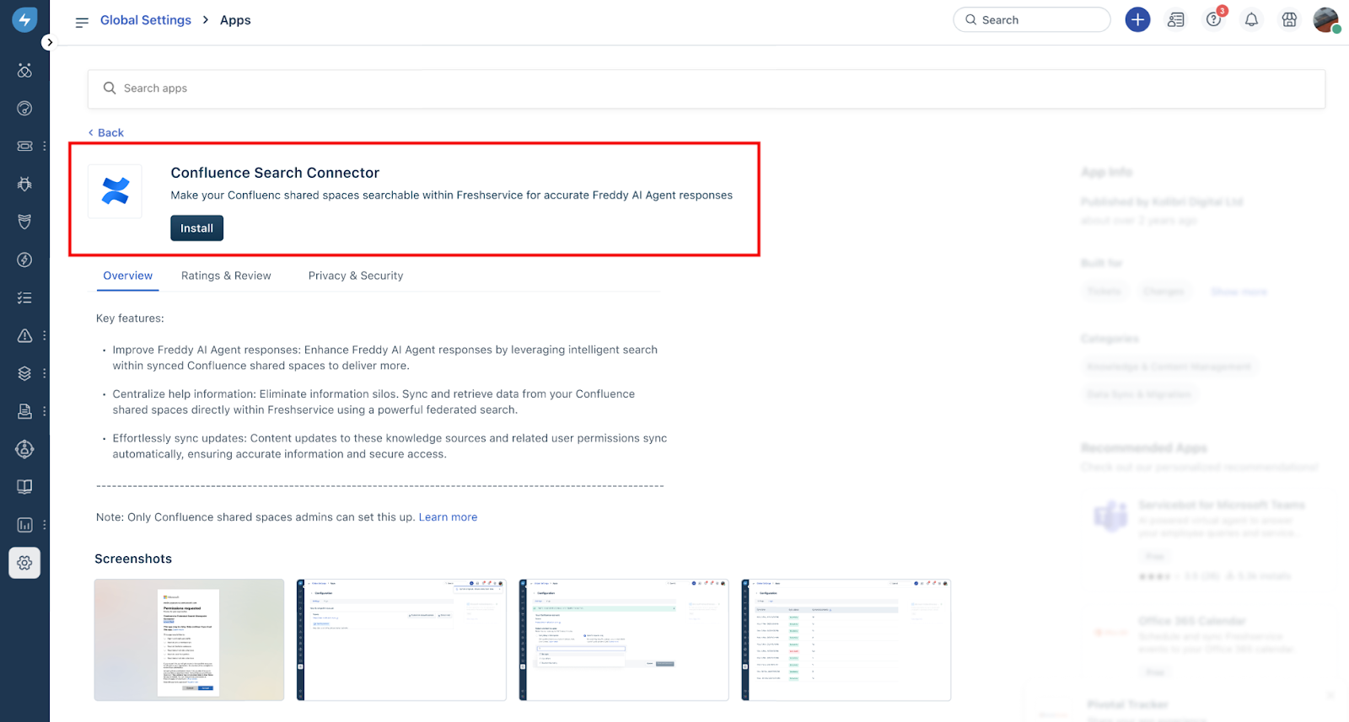Expand the tickets submenu dots in sidebar

[45, 146]
